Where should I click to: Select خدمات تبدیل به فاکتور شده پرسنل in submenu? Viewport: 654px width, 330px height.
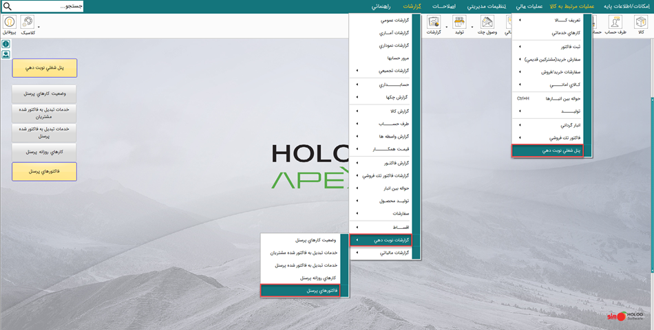300,265
